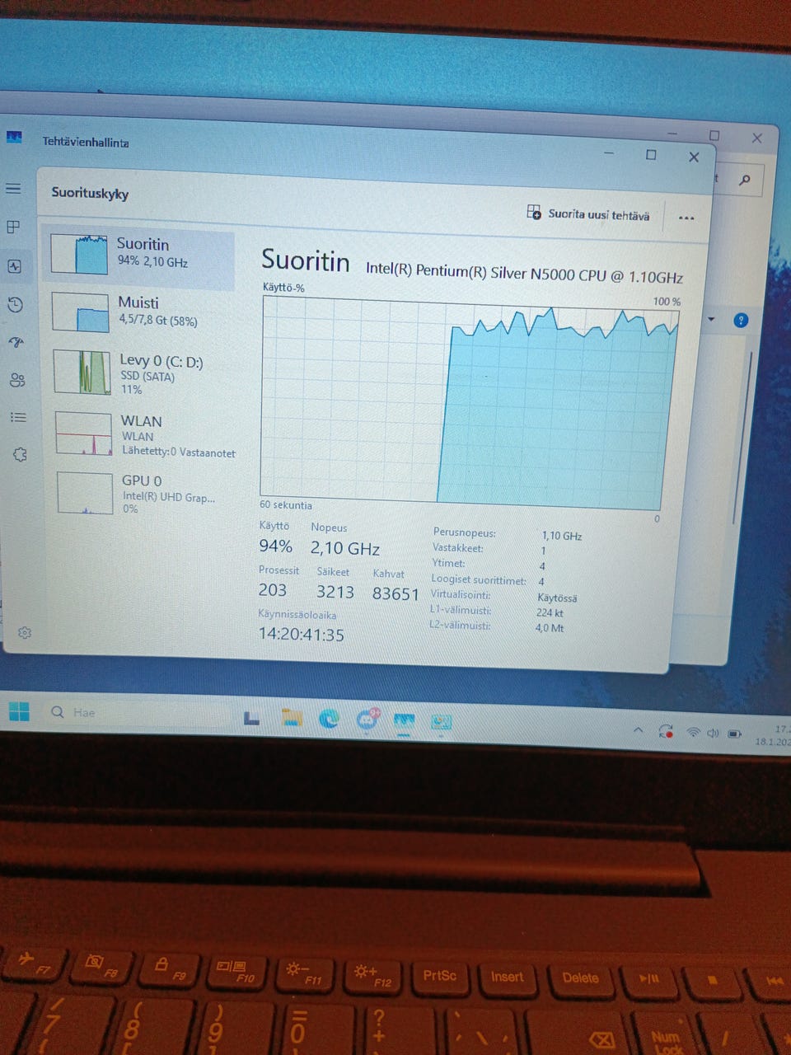Switch to Task Manager taskbar icon
The height and width of the screenshot is (1055, 791).
tap(404, 722)
